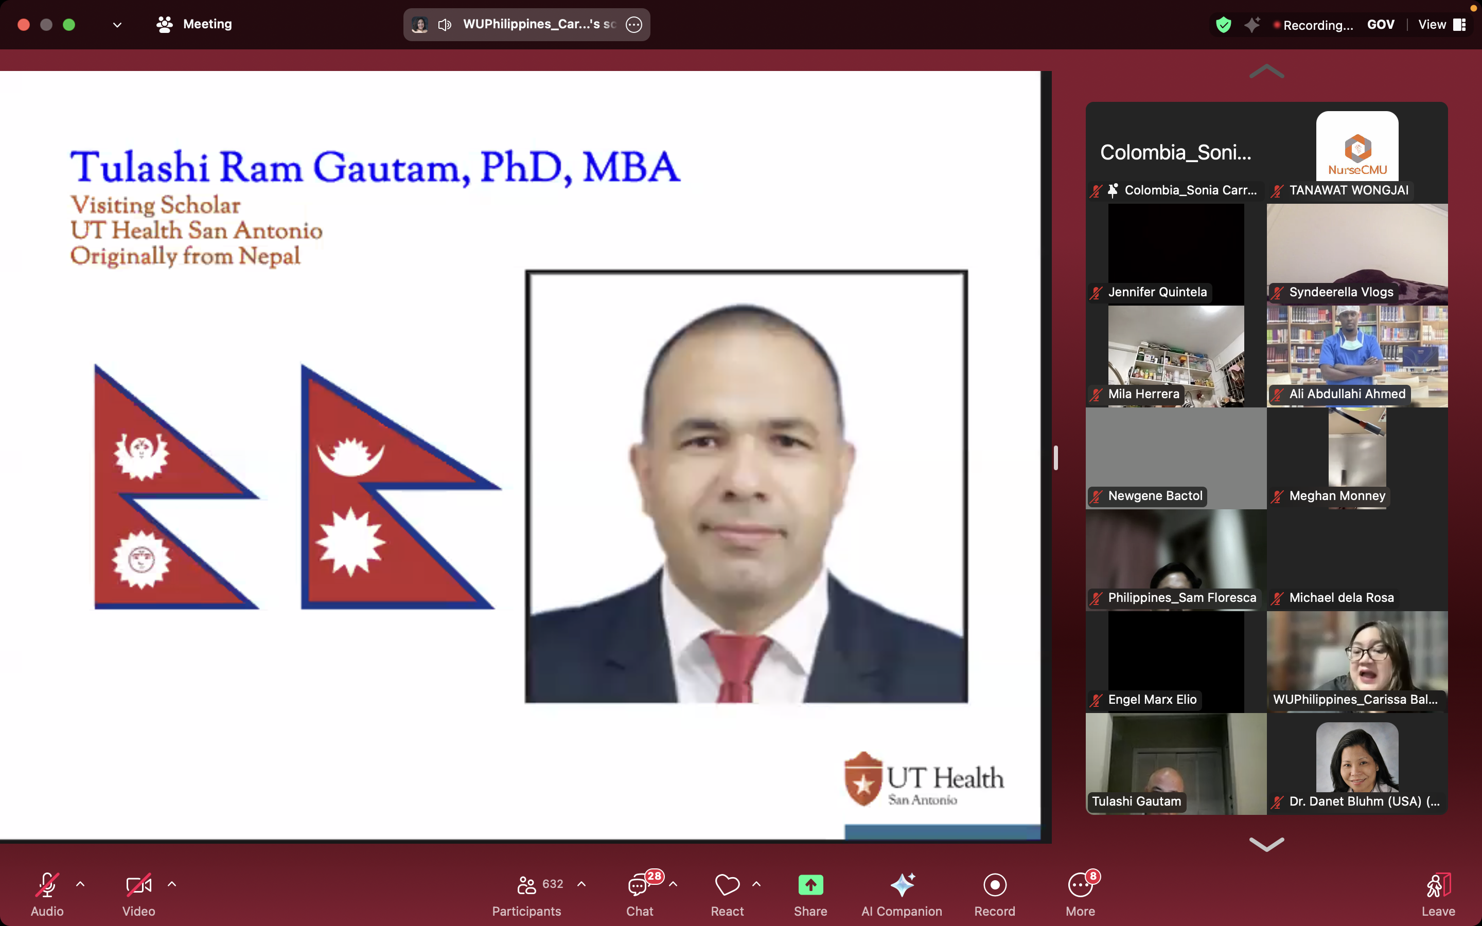Select WUPhilippines_Carissa Bal... video tile
Viewport: 1482px width, 926px height.
pyautogui.click(x=1357, y=662)
